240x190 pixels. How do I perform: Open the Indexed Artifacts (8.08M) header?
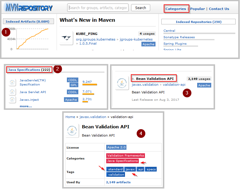pyautogui.click(x=28, y=21)
